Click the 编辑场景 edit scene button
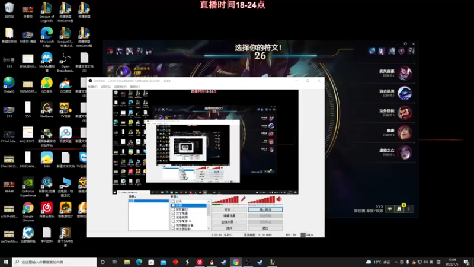Image resolution: width=474 pixels, height=267 pixels. pyautogui.click(x=229, y=216)
